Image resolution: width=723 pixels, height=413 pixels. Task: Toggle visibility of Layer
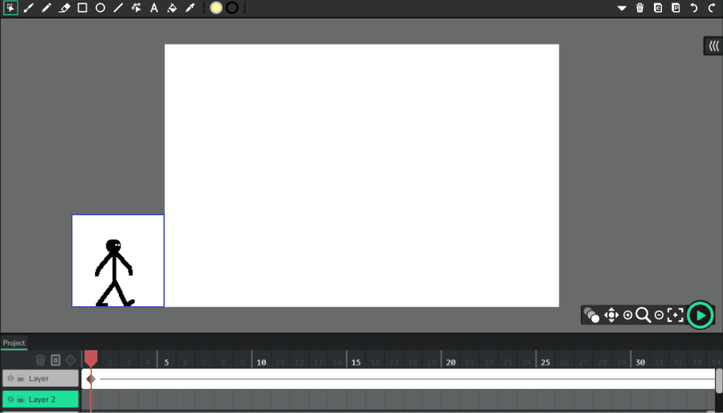coord(10,378)
